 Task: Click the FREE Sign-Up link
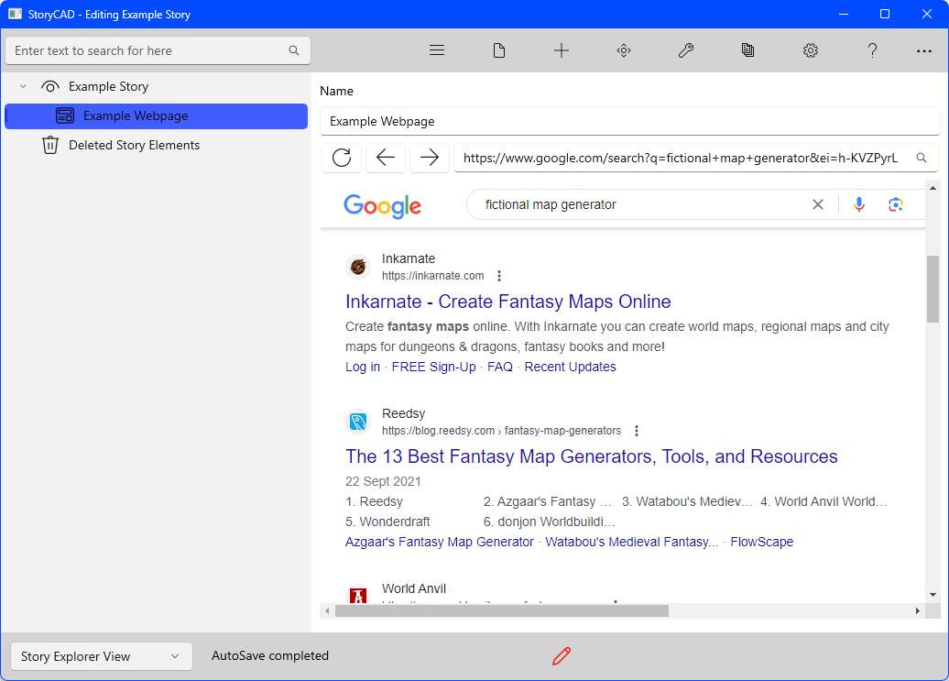click(x=433, y=367)
